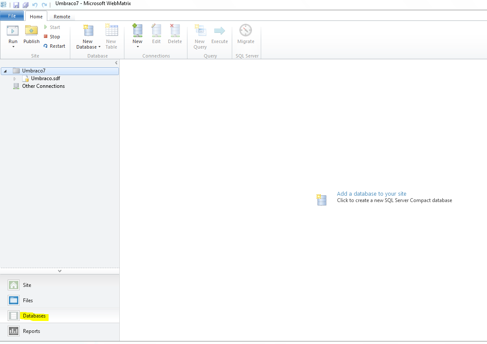This screenshot has height=344, width=487.
Task: Click the Databases table icon
Action: pos(14,316)
